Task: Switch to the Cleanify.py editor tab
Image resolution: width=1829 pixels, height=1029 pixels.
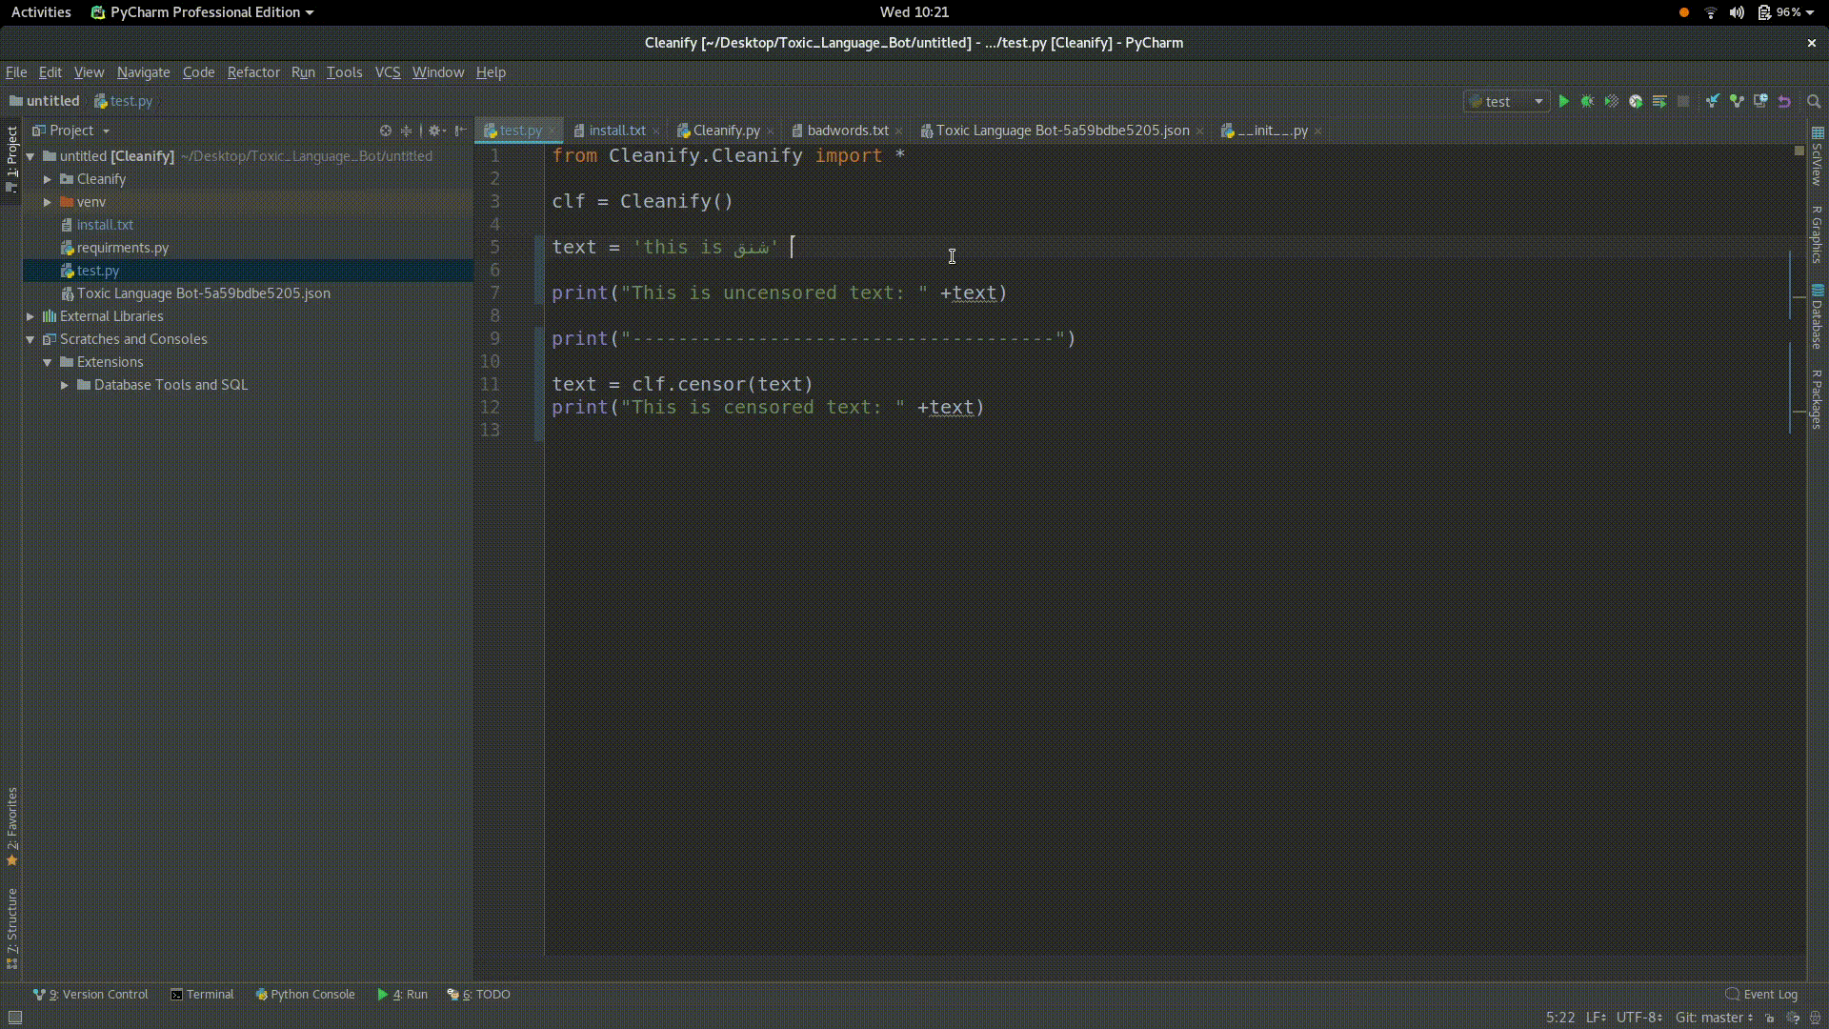Action: [725, 131]
